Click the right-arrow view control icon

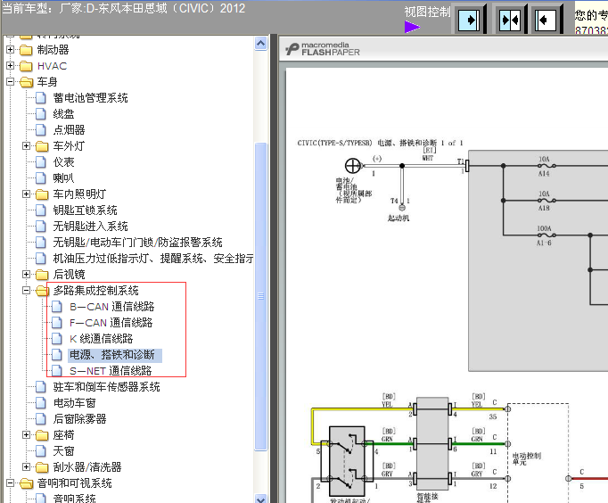469,20
